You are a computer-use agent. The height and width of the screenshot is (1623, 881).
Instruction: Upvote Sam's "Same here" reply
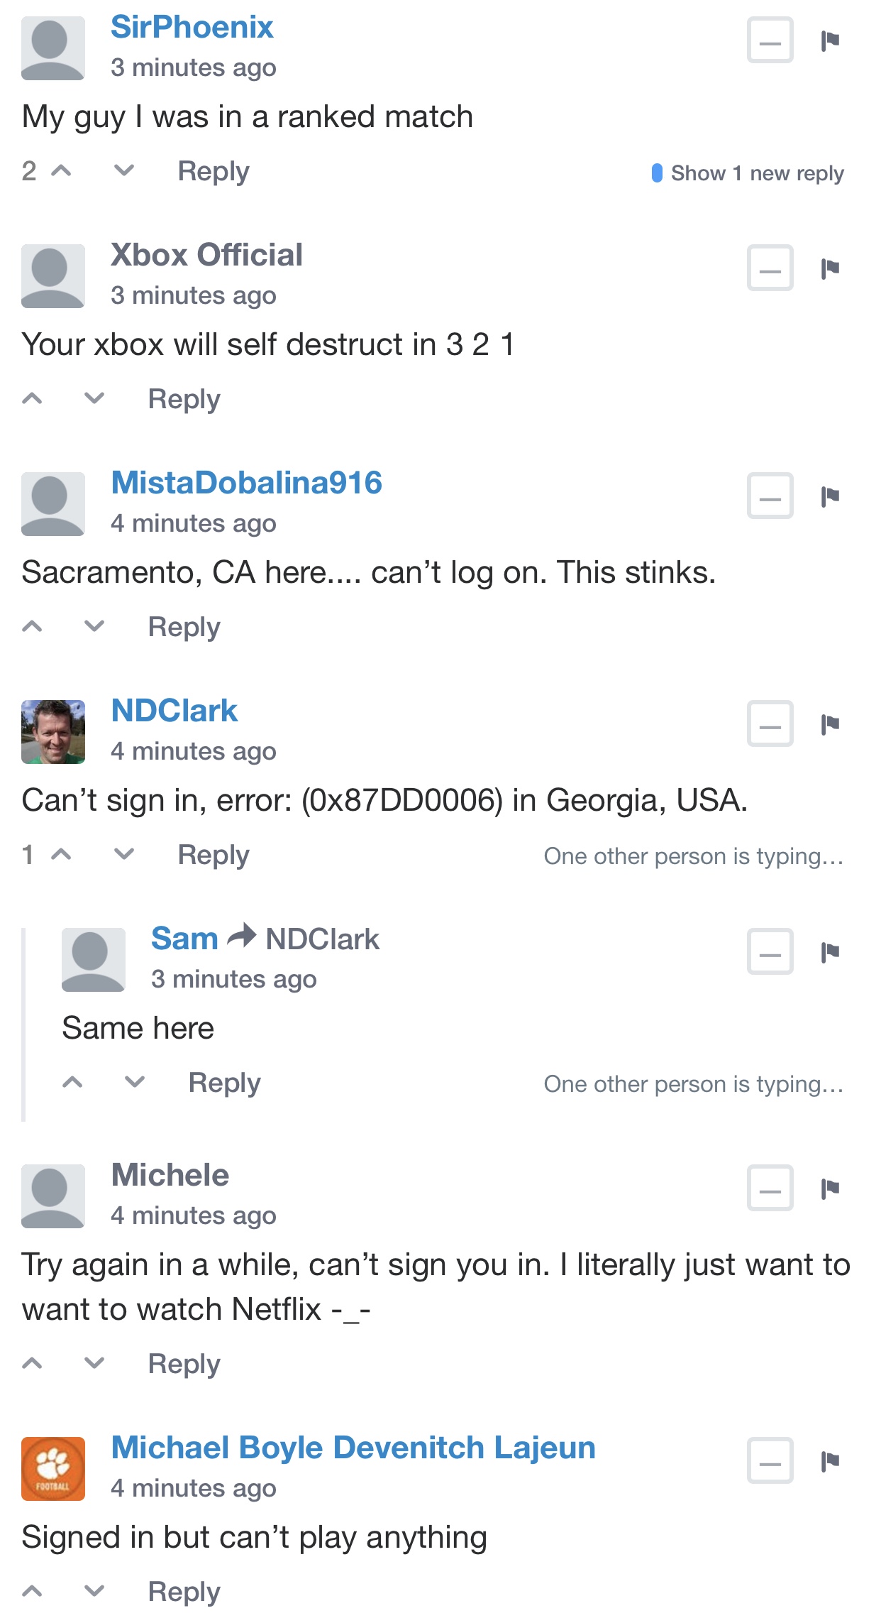(x=72, y=1082)
